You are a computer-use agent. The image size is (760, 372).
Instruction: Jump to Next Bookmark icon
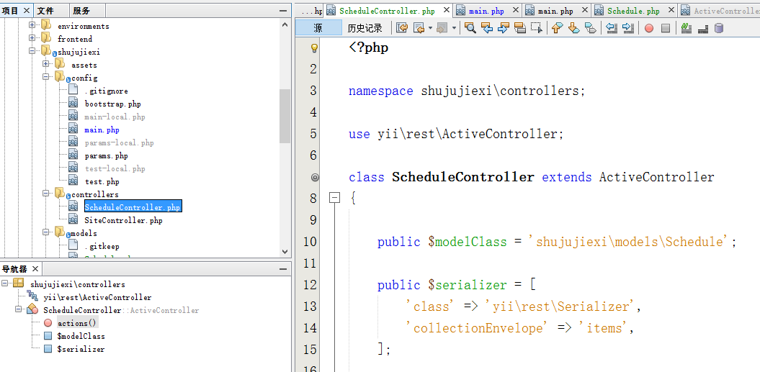pos(574,28)
